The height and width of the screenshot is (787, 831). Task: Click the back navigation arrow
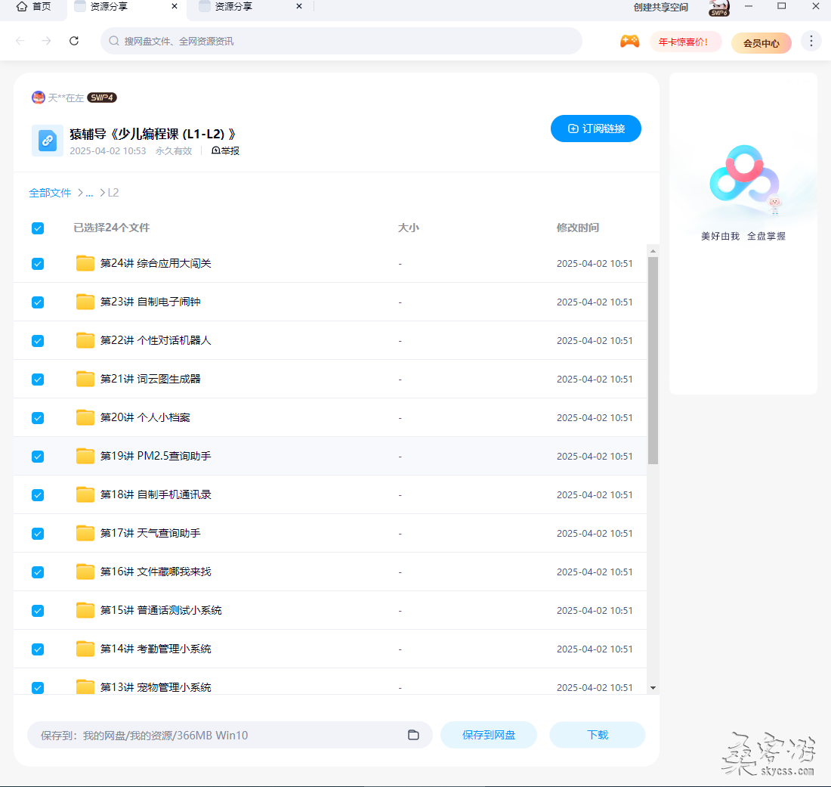click(20, 41)
